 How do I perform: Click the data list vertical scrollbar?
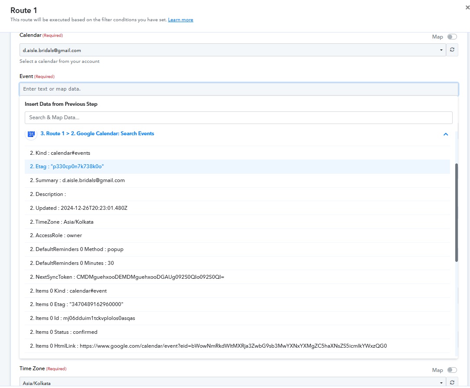(x=456, y=212)
